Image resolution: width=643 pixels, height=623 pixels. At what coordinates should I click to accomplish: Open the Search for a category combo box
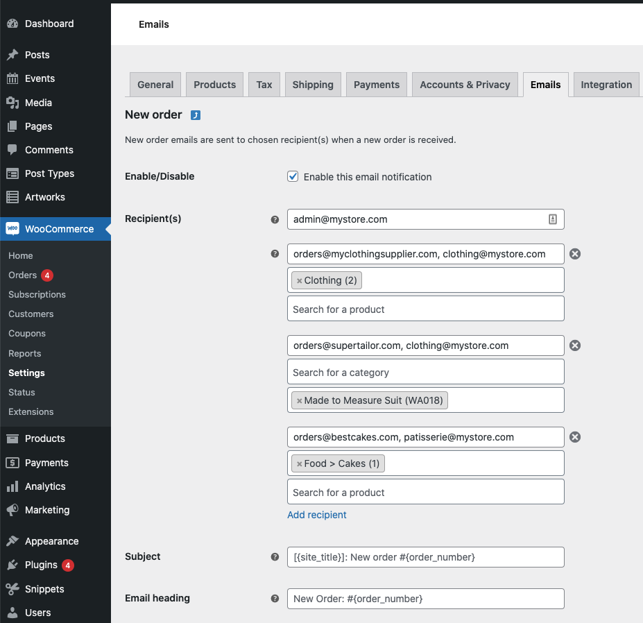point(425,372)
